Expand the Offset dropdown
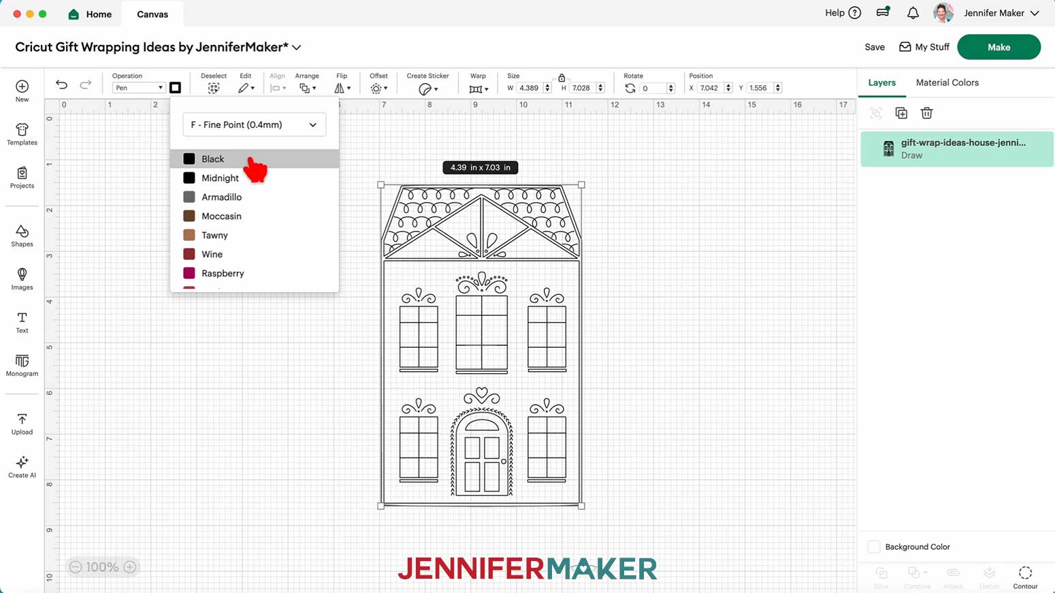 point(379,89)
